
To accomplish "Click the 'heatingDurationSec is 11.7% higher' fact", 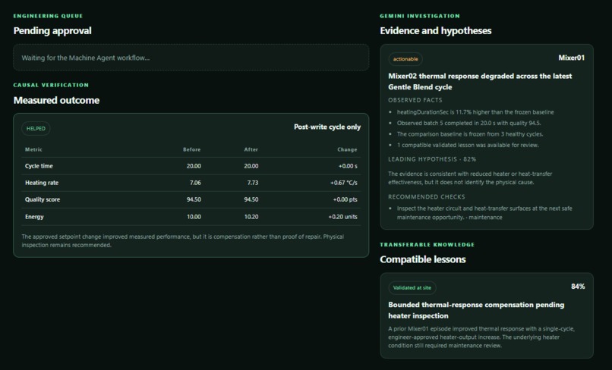I will point(475,112).
